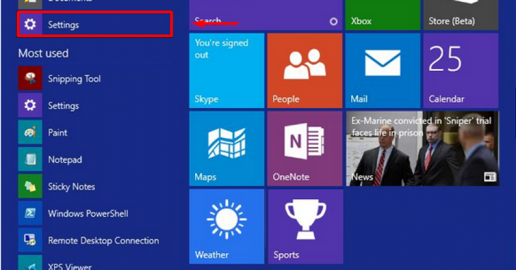Open the Search tile

(266, 15)
